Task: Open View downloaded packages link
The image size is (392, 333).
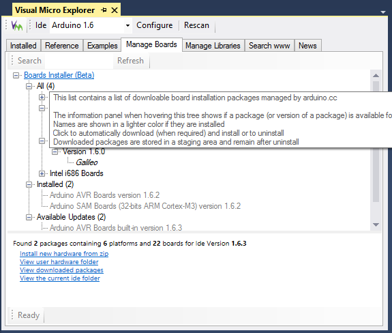Action: click(x=61, y=270)
